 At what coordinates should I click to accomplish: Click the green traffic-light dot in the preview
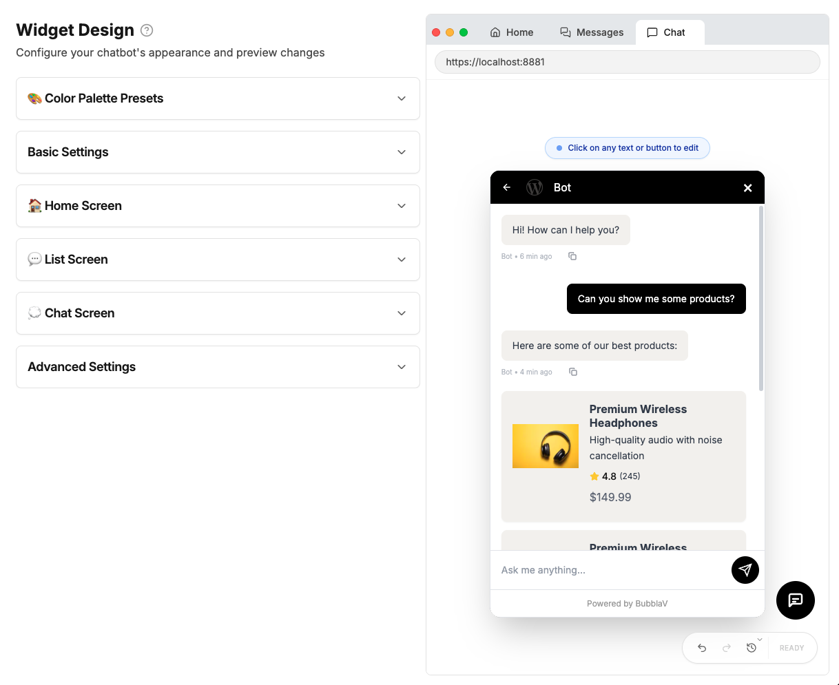click(x=464, y=32)
